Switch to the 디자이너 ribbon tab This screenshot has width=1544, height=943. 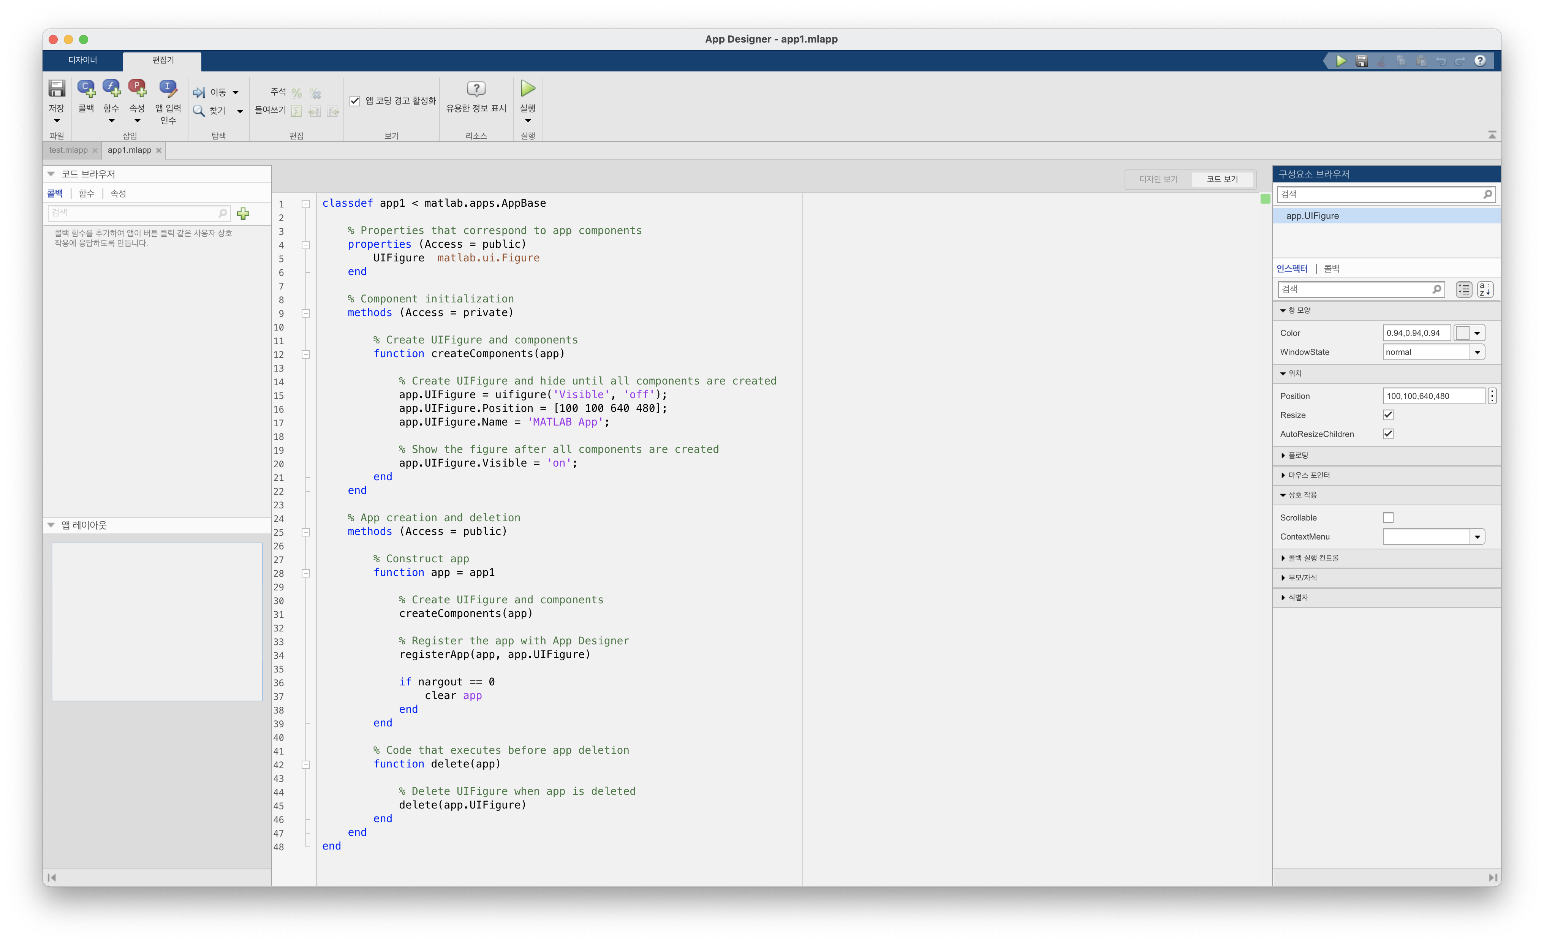tap(82, 60)
